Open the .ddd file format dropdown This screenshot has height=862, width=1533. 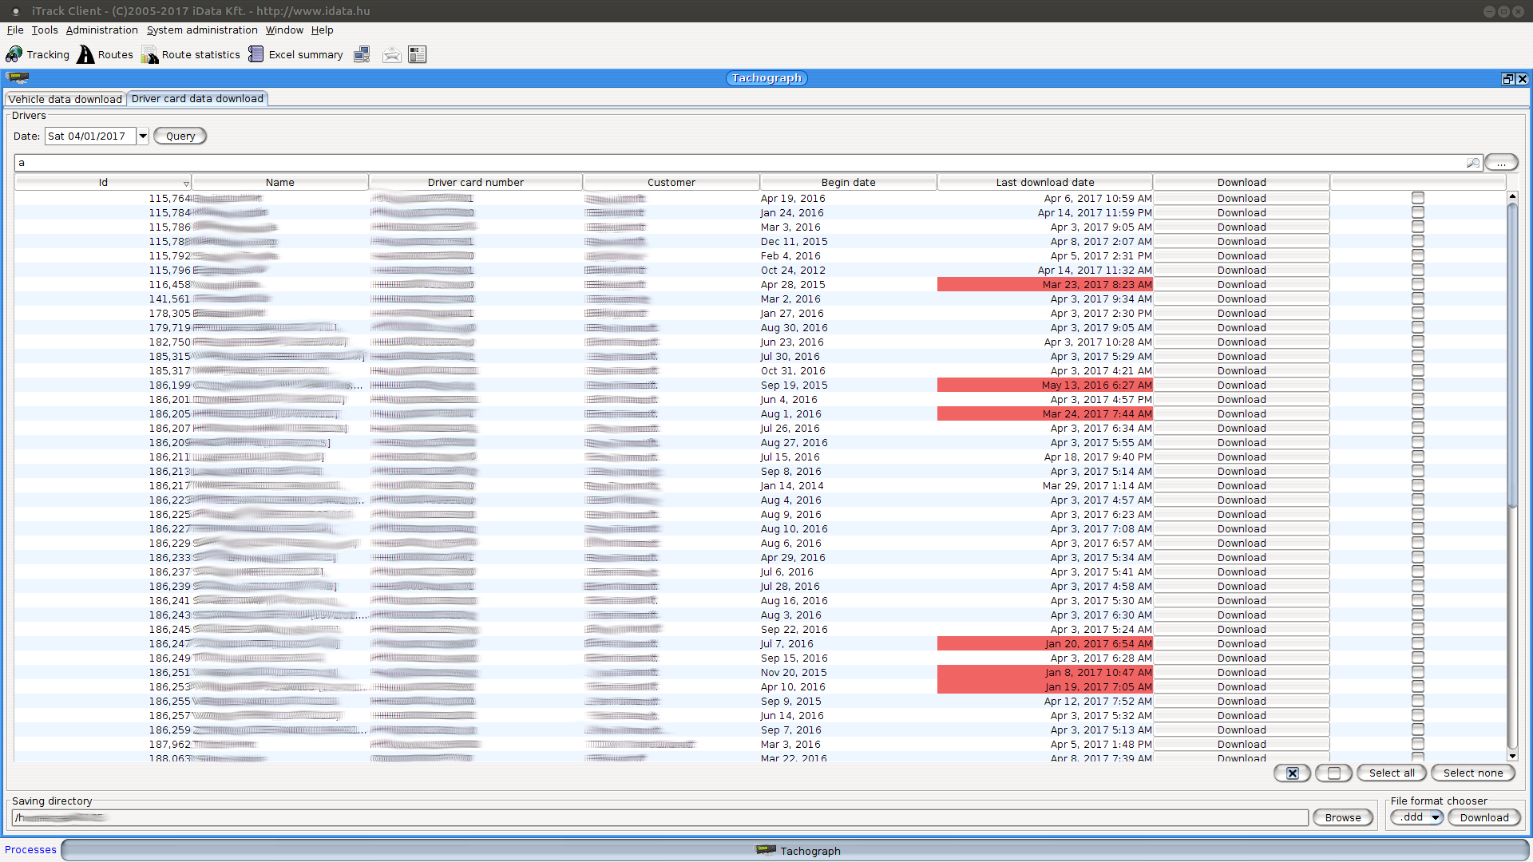1435,817
